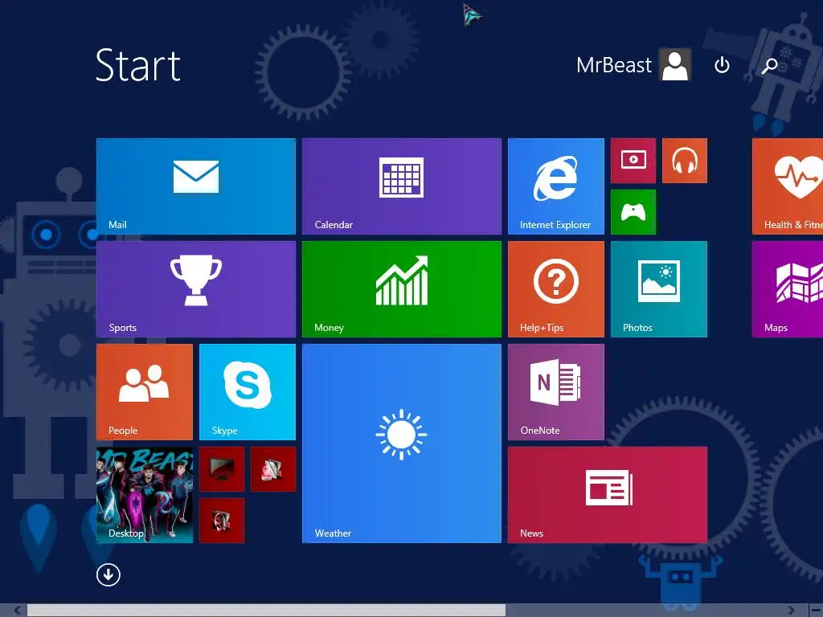Launch the Skype tile

[x=248, y=392]
